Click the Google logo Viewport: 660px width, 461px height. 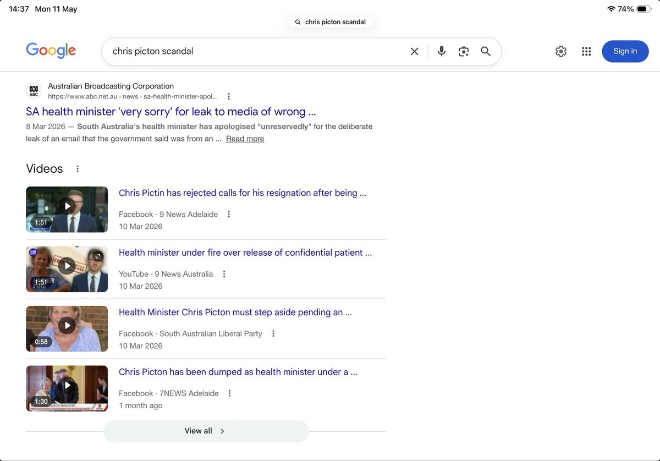pyautogui.click(x=51, y=51)
